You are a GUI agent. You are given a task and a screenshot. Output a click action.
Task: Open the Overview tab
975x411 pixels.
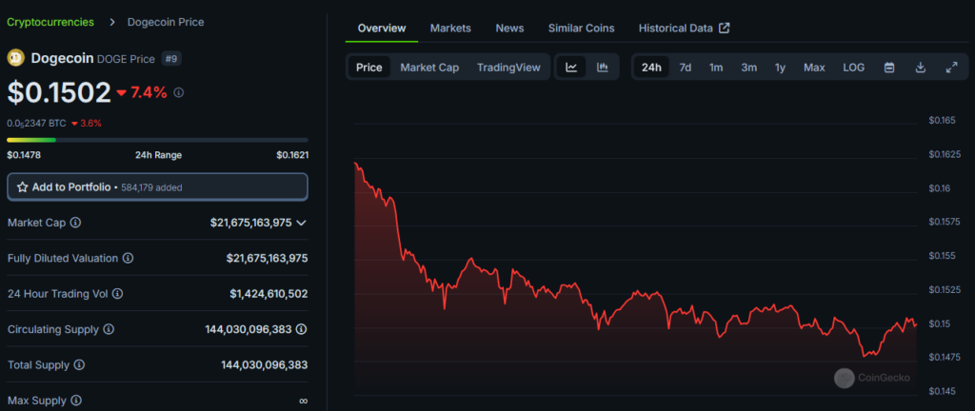tap(382, 28)
